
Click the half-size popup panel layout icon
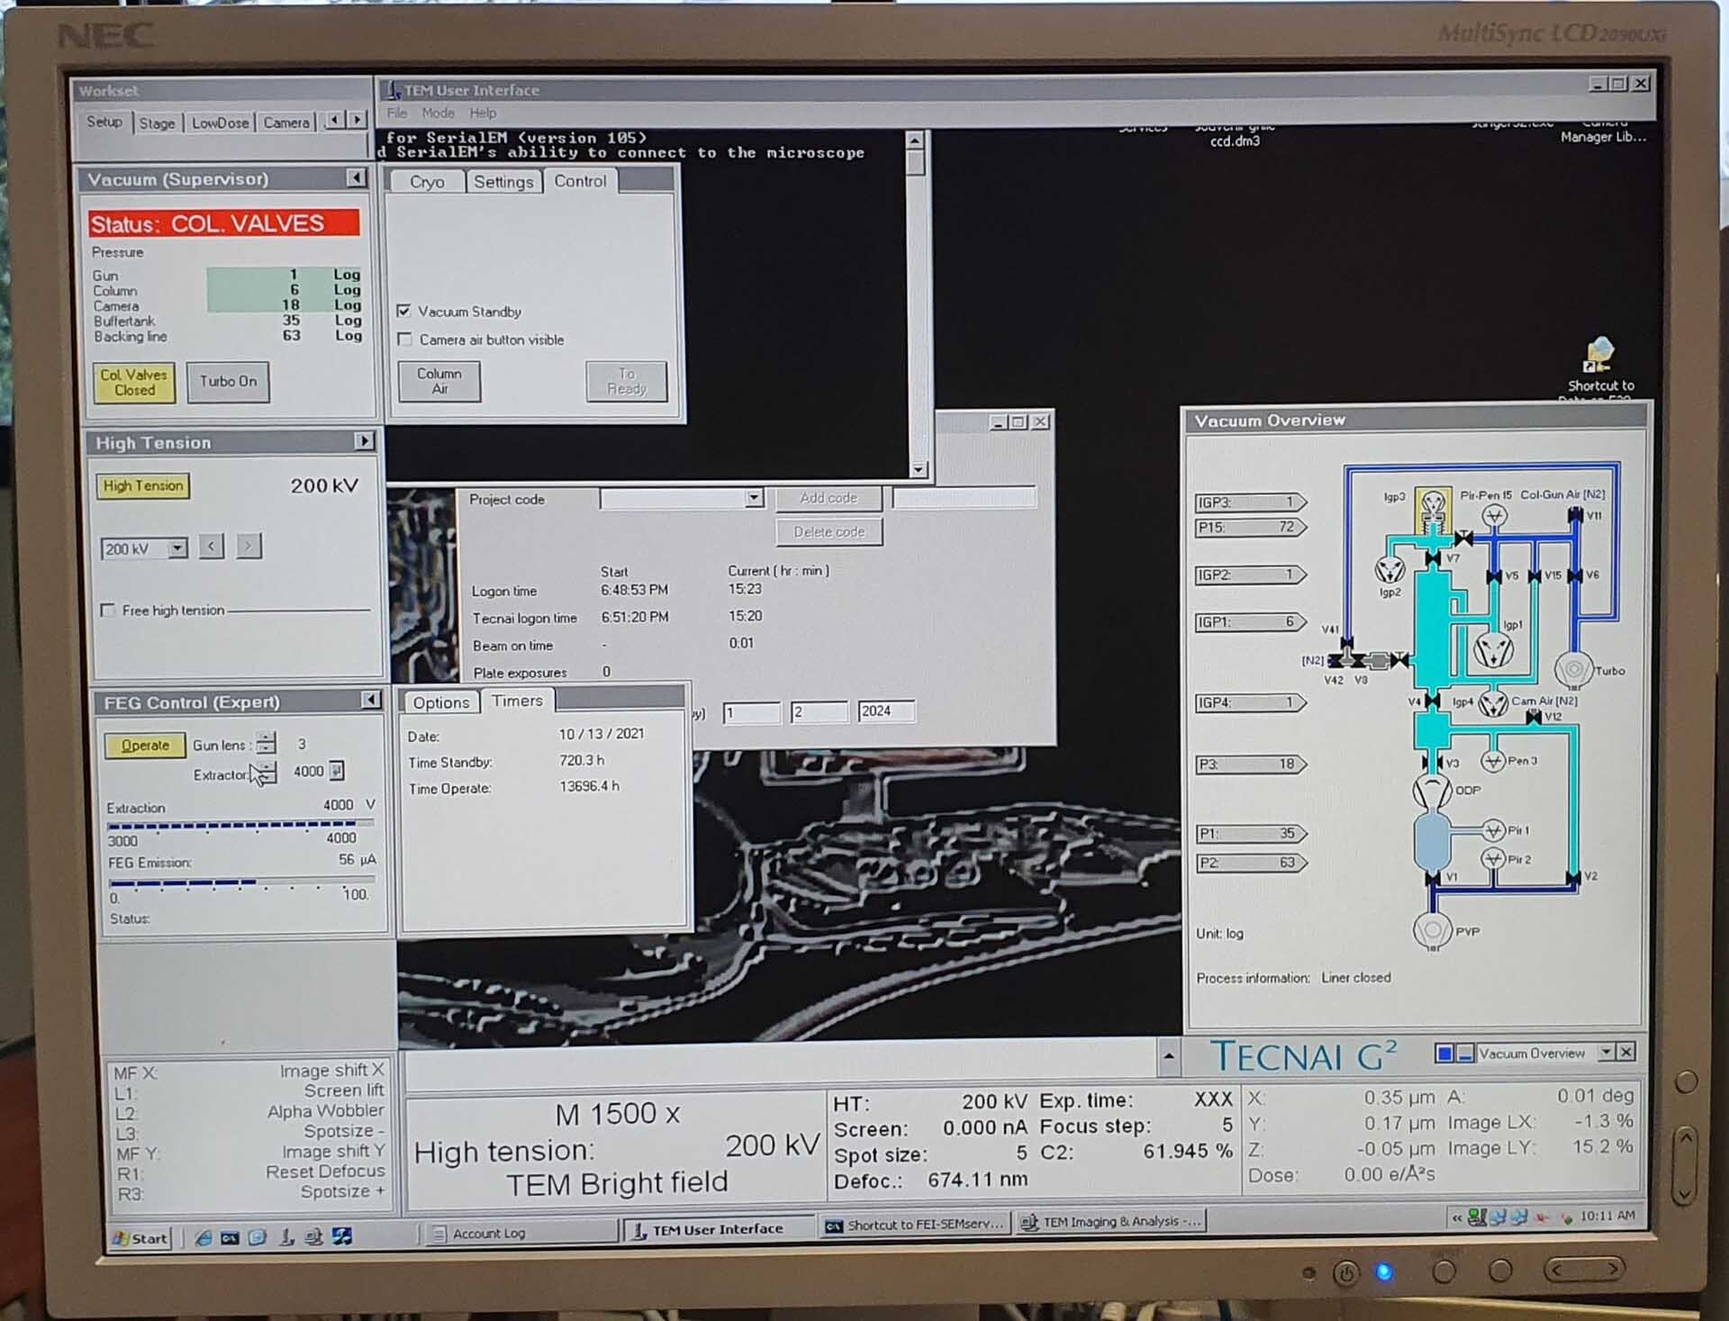pos(1464,1053)
